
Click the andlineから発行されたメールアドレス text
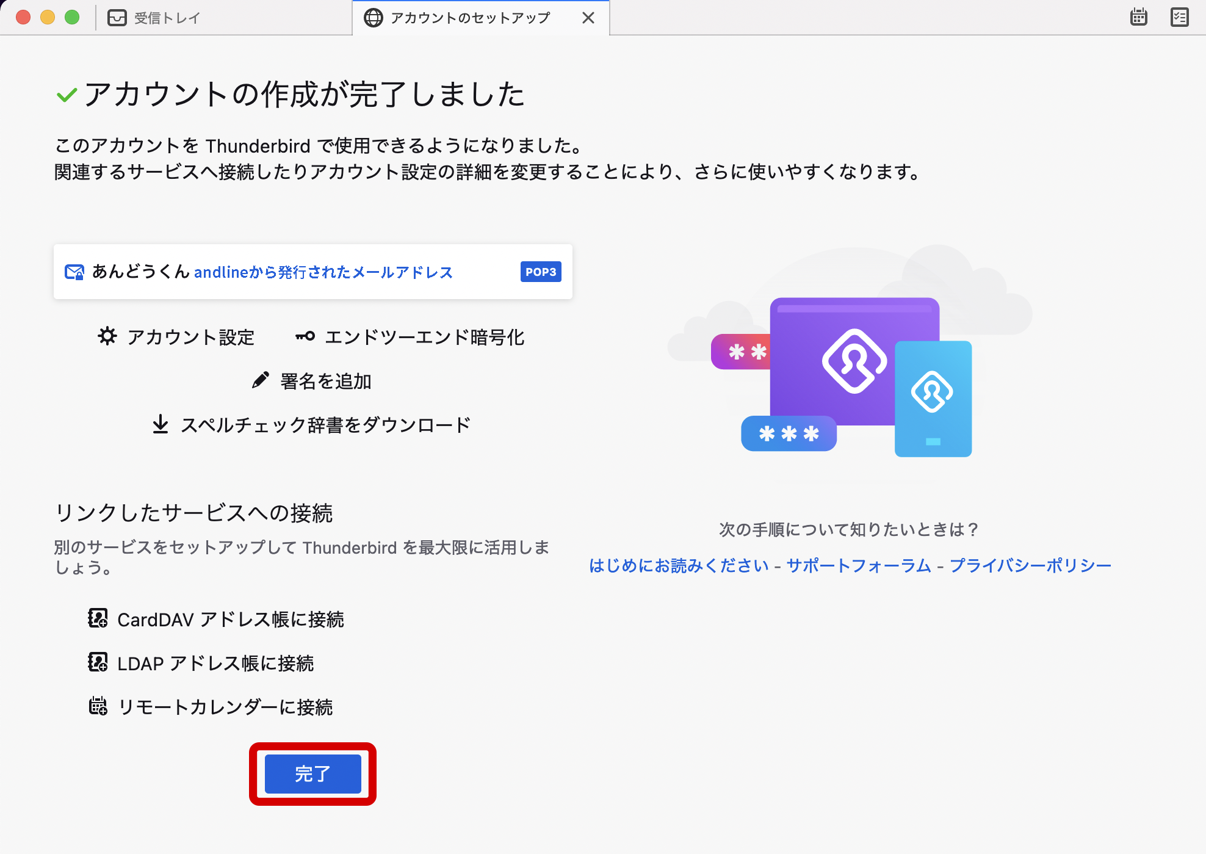323,272
